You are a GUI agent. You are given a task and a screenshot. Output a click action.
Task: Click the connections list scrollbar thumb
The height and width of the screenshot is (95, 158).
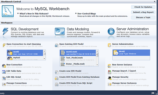[44, 54]
